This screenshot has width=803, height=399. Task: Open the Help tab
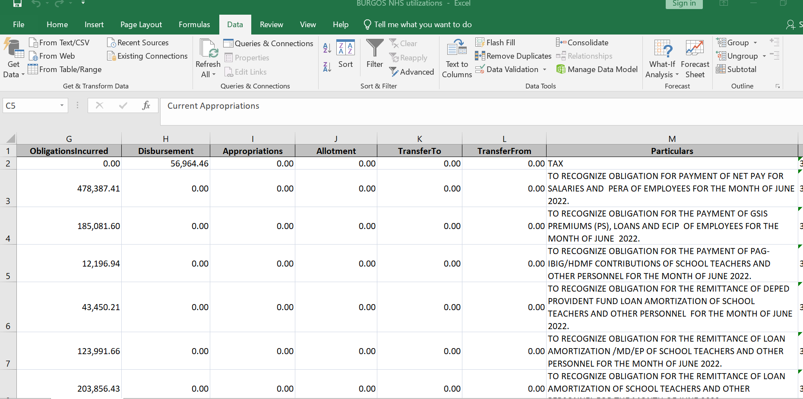(341, 25)
